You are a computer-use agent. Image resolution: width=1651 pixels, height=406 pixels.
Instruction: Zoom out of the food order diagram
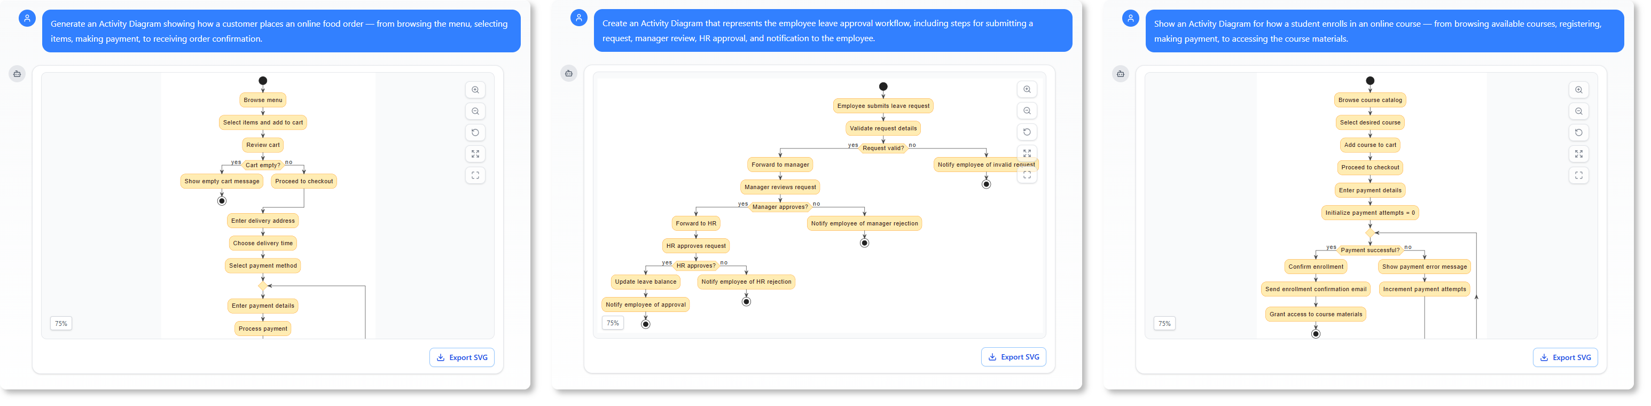[475, 111]
